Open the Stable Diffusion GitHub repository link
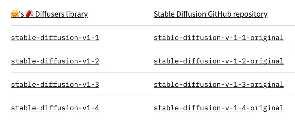Image resolution: width=295 pixels, height=122 pixels. pos(211,14)
